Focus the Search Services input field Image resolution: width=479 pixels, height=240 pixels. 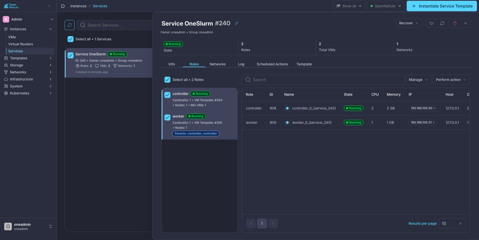[115, 25]
